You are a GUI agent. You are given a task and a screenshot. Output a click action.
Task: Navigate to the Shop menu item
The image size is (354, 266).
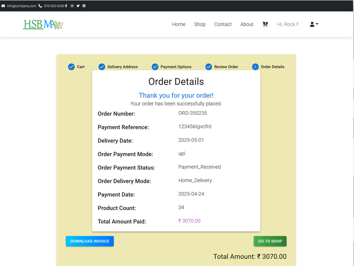point(200,24)
